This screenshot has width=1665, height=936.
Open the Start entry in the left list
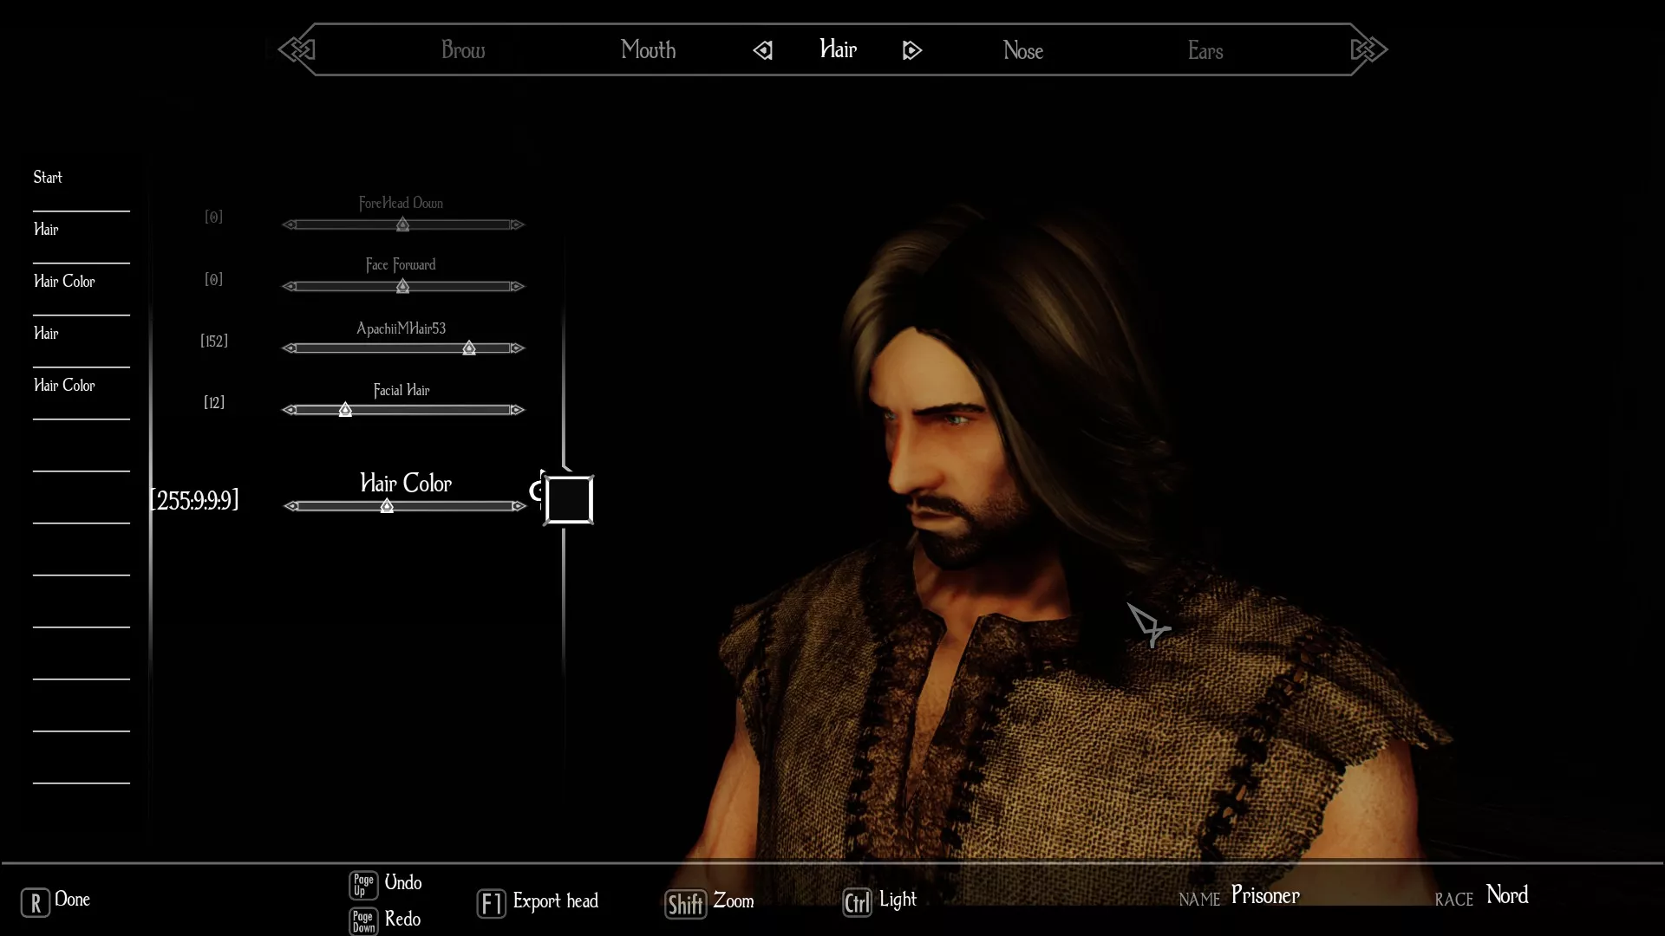(48, 177)
